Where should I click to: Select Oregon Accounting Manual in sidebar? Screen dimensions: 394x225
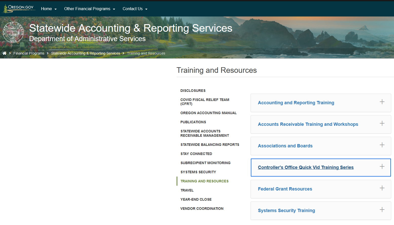(208, 113)
